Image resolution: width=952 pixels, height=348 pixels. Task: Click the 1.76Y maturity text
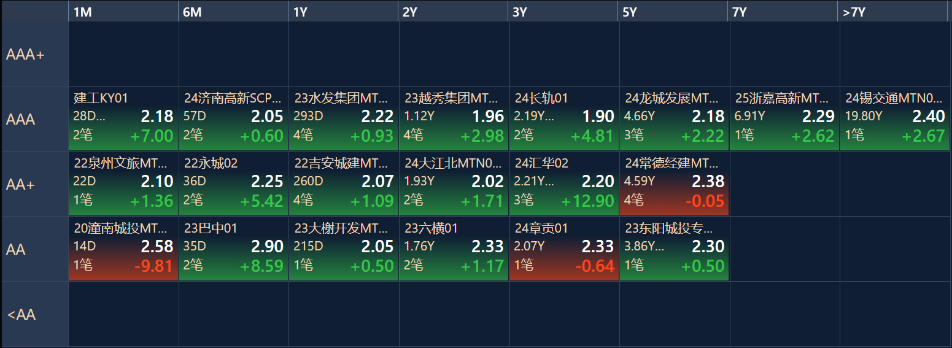click(x=419, y=246)
